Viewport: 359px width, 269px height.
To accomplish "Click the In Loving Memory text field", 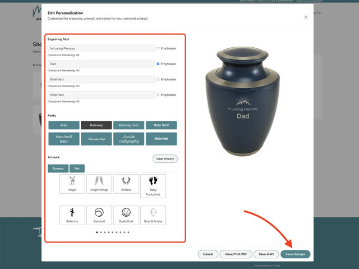I will (x=102, y=48).
